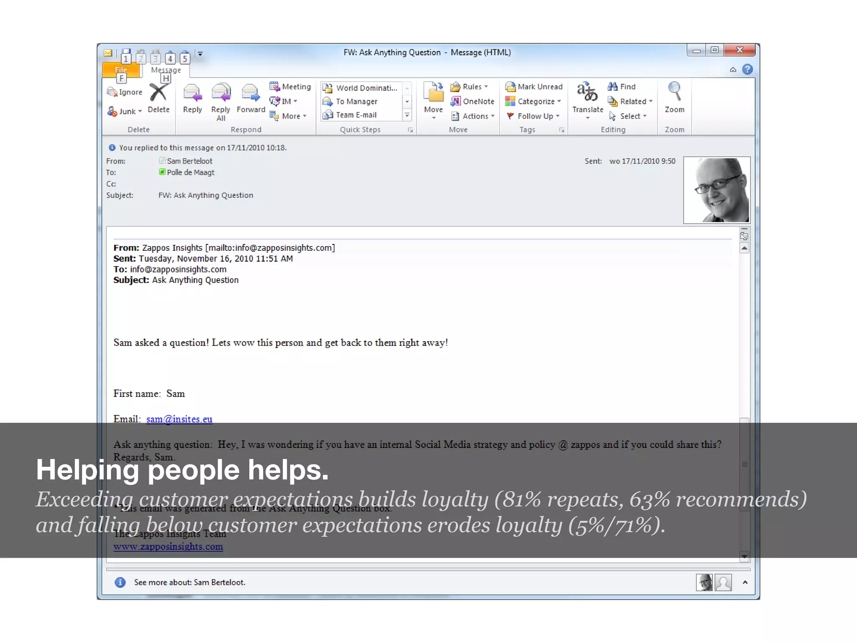Click the Ignore conversation icon
The height and width of the screenshot is (643, 857).
point(112,92)
